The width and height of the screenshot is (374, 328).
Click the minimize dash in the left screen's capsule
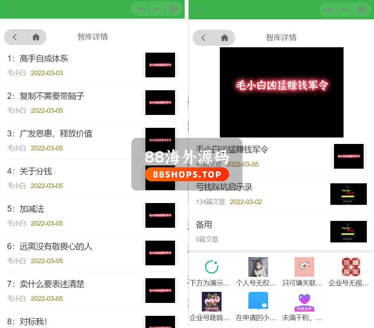[157, 9]
